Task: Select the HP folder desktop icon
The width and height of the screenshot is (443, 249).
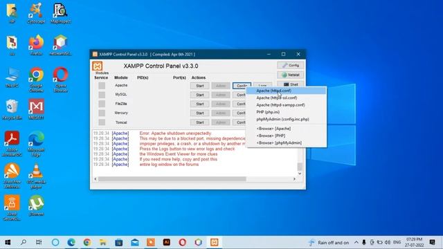Action: pos(12,13)
